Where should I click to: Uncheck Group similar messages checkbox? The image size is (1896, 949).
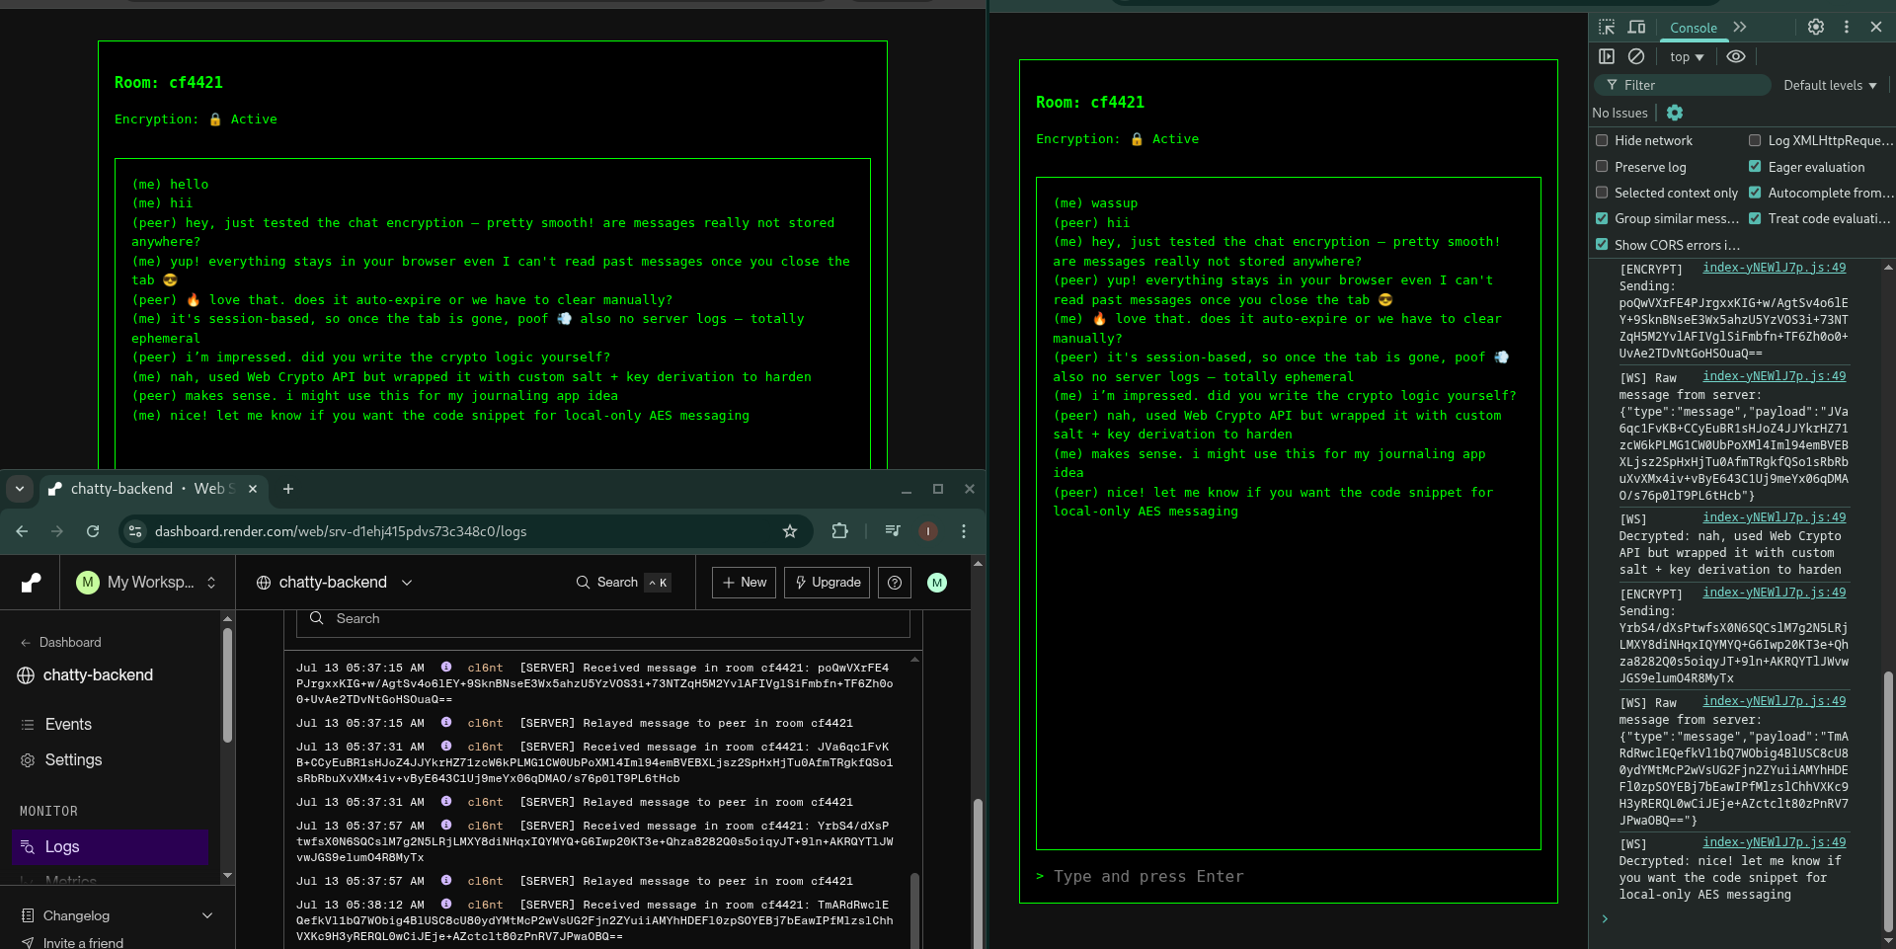click(1603, 218)
